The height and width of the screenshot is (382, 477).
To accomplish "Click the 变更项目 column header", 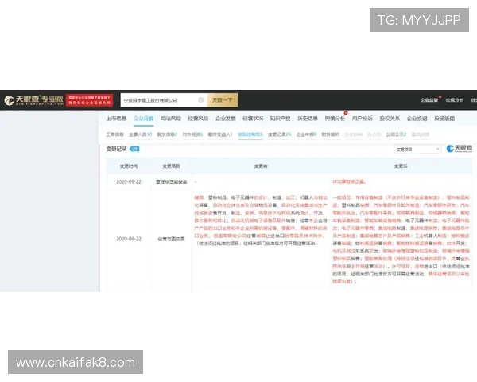I will pos(171,166).
